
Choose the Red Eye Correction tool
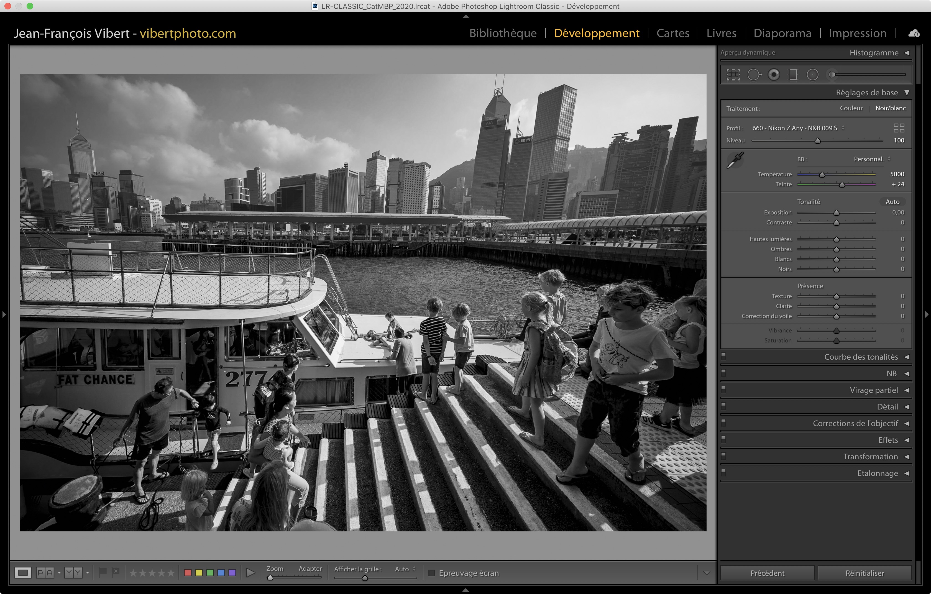[x=774, y=75]
